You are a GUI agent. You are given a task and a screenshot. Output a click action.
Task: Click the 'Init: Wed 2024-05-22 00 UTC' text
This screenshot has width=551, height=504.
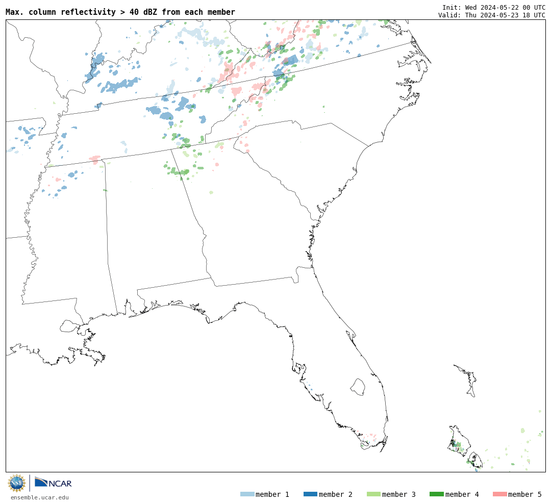[x=494, y=7]
